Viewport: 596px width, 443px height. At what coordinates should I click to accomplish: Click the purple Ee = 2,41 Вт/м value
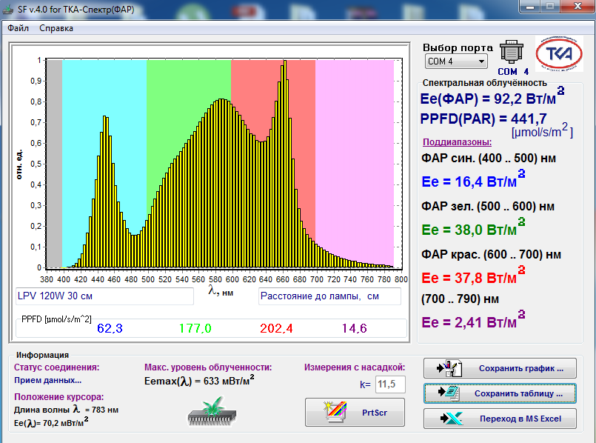pos(473,321)
